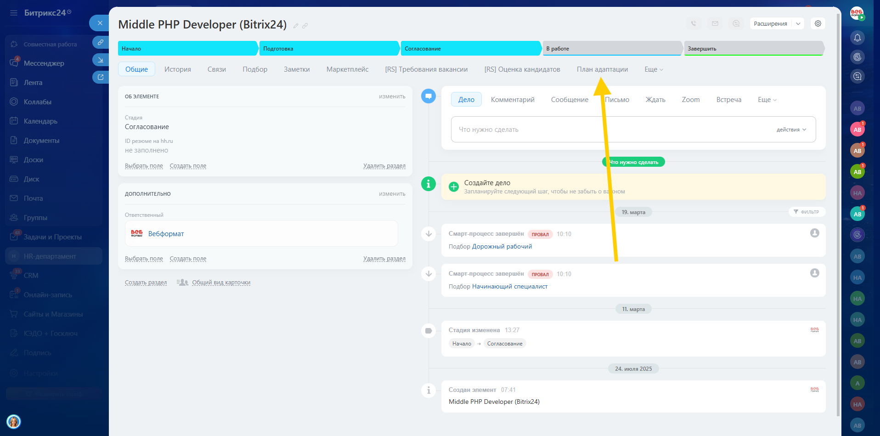
Task: Switch to the История tab
Action: 178,69
